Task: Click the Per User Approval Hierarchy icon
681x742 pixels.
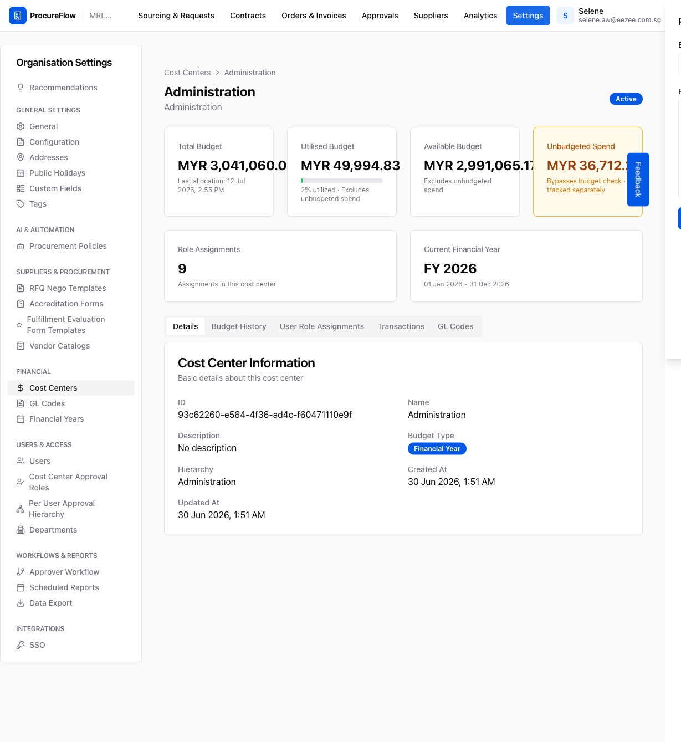Action: 21,509
